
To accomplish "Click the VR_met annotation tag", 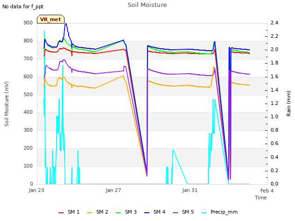I will pos(51,19).
